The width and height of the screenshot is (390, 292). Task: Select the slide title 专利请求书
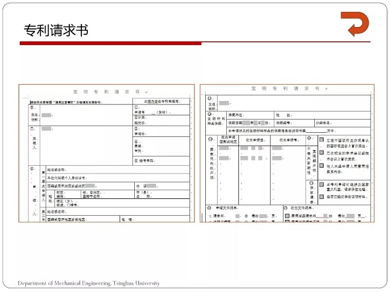56,30
